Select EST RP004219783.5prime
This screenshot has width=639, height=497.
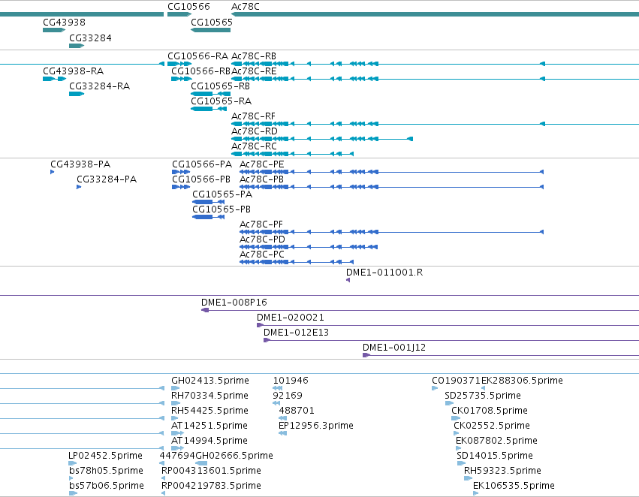click(211, 486)
